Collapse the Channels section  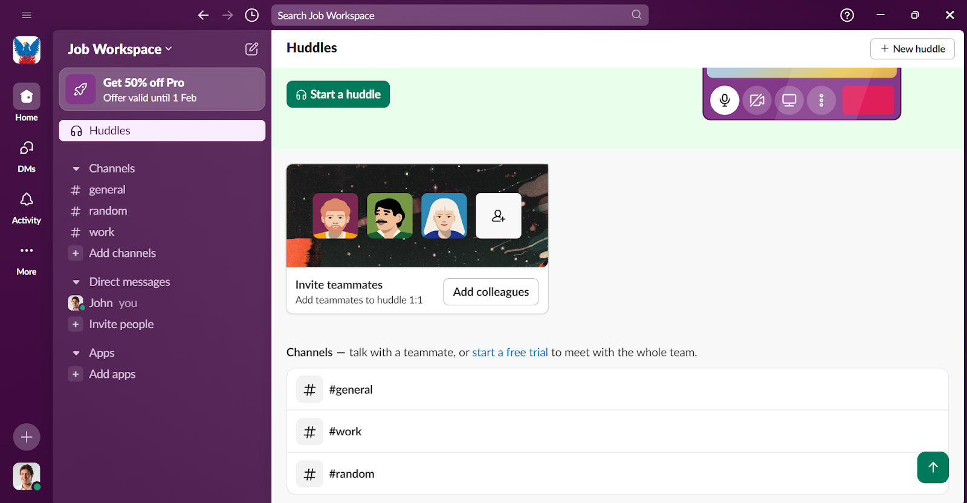76,169
